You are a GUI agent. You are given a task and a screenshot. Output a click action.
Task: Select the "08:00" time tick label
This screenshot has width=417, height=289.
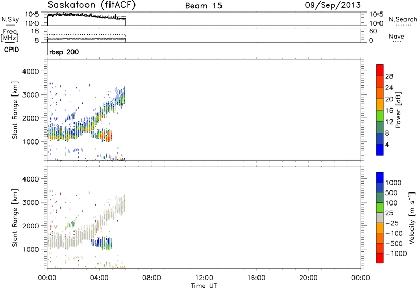152,278
